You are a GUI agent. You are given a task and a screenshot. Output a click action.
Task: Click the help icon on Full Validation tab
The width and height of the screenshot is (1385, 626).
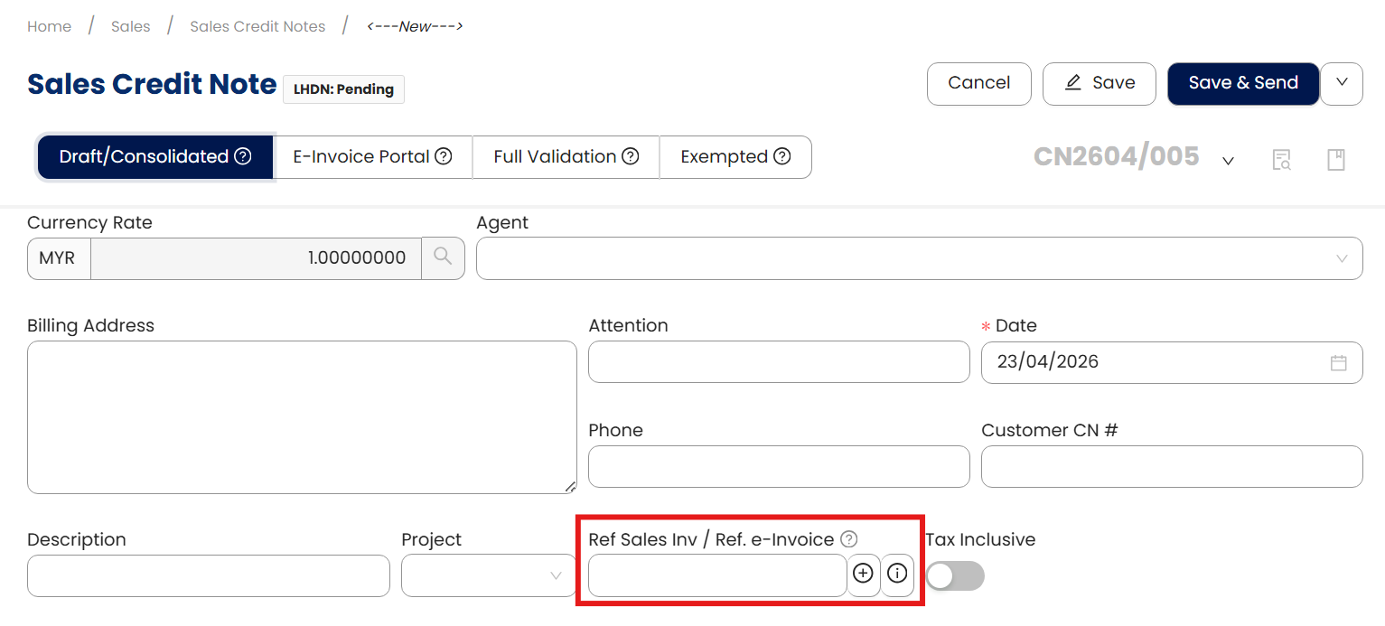point(631,156)
